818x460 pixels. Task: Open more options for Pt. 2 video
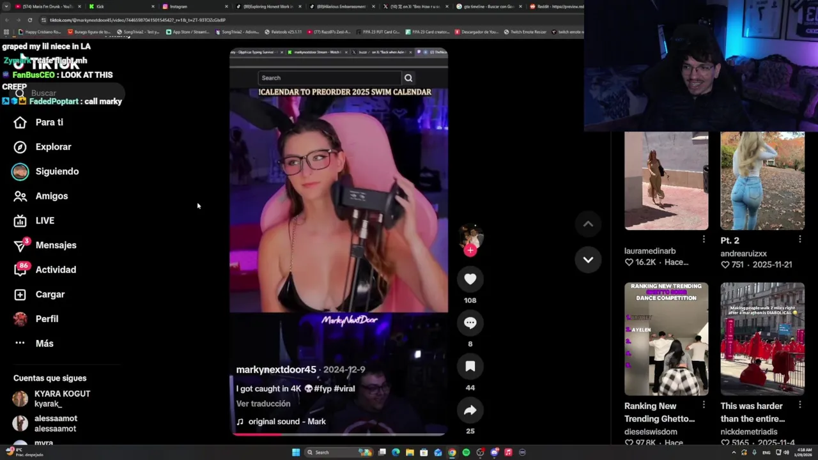point(799,240)
